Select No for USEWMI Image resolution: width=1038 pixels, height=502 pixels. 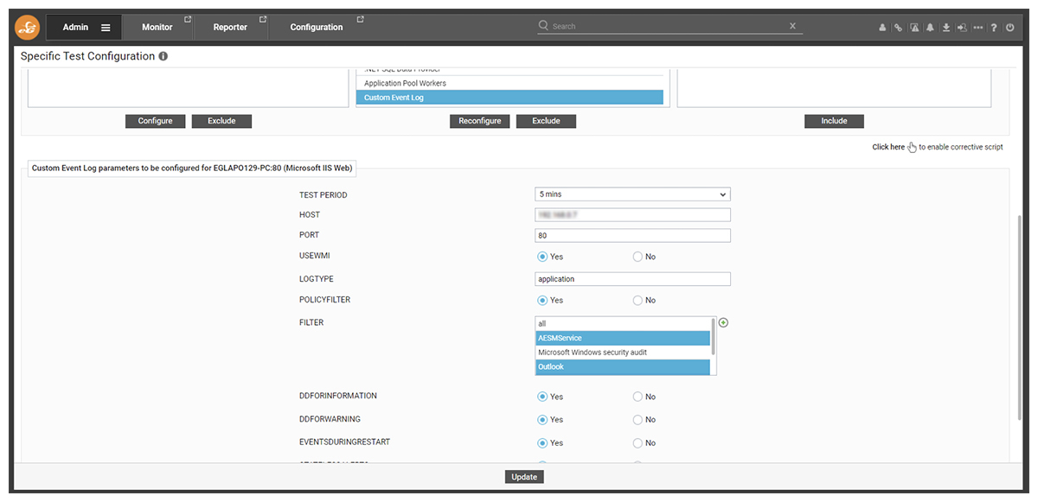click(x=638, y=257)
